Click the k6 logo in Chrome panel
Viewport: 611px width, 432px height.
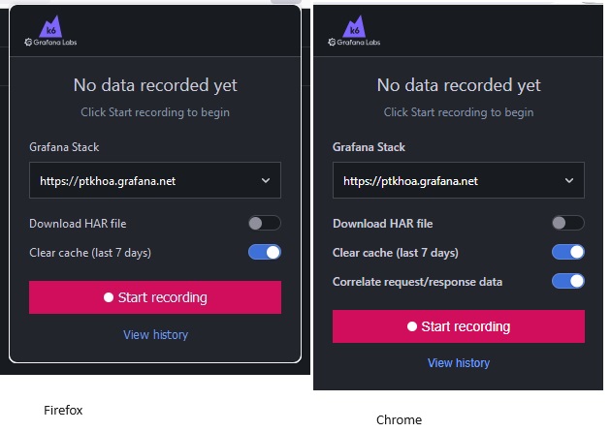[353, 26]
